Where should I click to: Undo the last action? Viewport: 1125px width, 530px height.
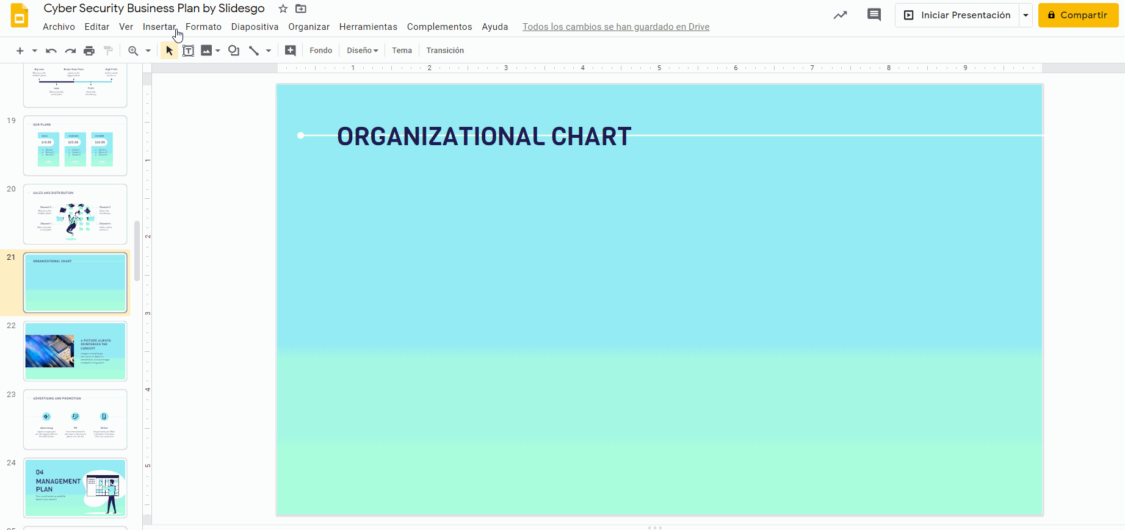pyautogui.click(x=51, y=51)
